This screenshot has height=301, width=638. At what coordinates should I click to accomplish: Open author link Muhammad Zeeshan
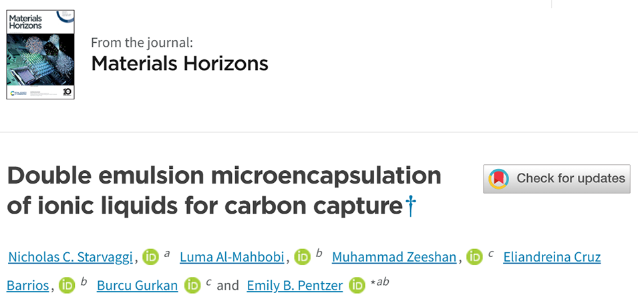394,257
